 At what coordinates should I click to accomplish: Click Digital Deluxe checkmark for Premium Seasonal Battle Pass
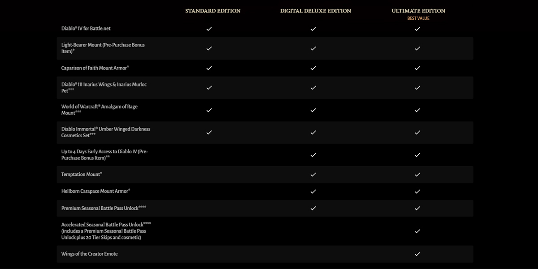click(313, 208)
